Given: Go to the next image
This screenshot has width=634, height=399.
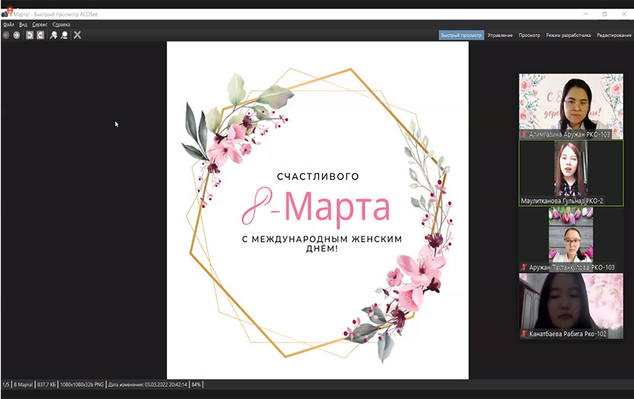Looking at the screenshot, I should [17, 35].
